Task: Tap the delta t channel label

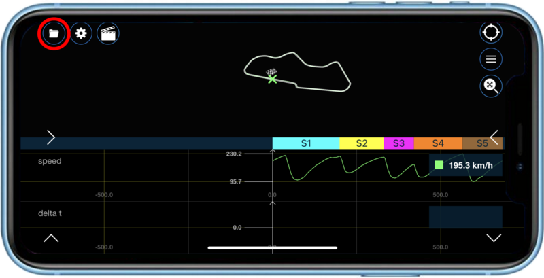Action: [x=50, y=213]
